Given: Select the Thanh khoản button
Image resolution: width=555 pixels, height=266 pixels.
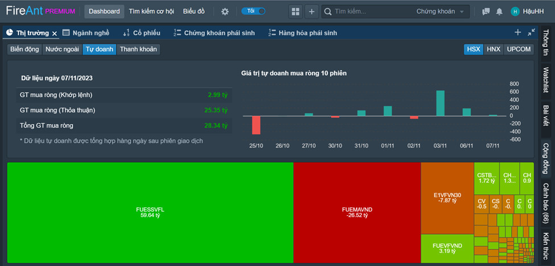Looking at the screenshot, I should [138, 50].
